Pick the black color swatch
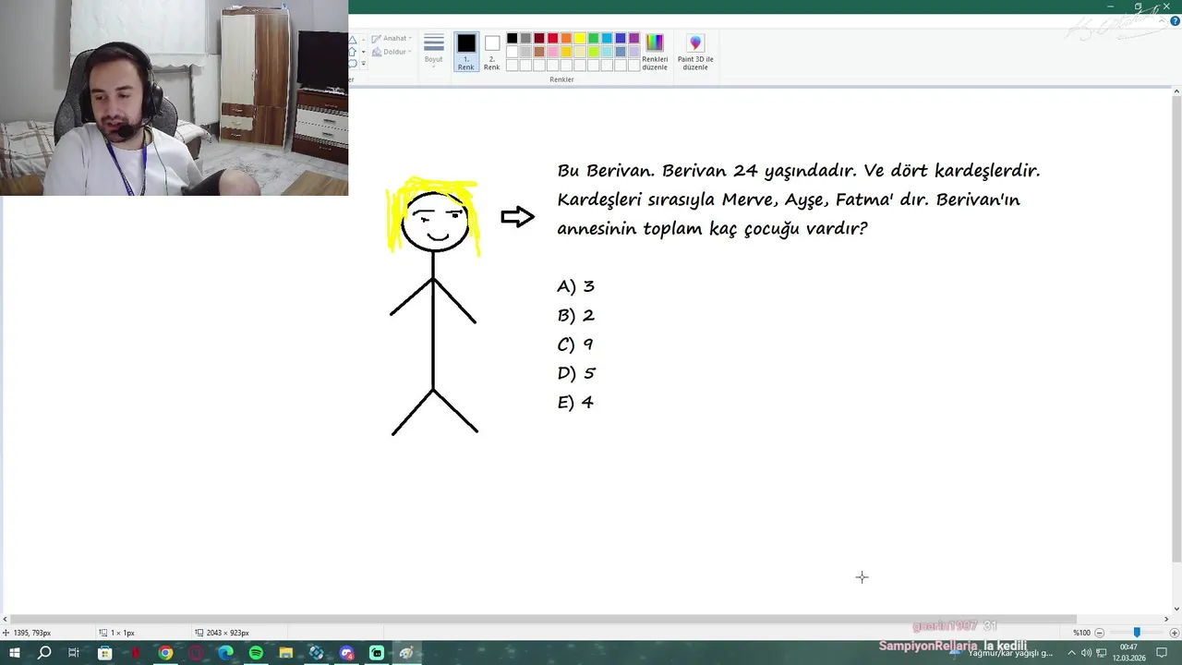1182x665 pixels. point(512,39)
